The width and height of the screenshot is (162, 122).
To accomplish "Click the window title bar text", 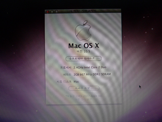I will point(84,11).
